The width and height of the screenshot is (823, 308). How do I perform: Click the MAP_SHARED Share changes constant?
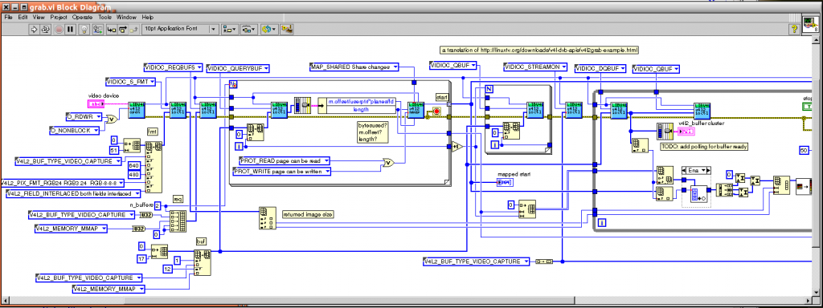[354, 67]
